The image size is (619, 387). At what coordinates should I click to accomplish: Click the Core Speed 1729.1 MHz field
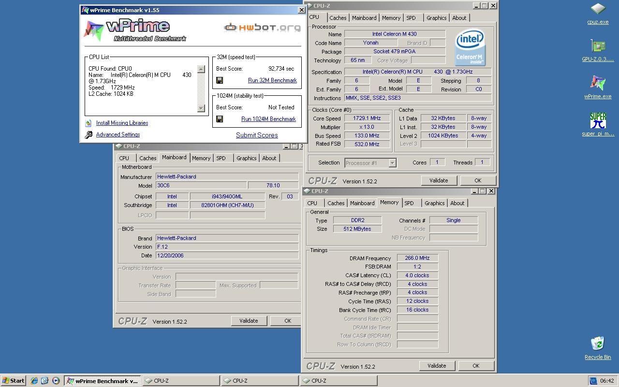point(368,118)
